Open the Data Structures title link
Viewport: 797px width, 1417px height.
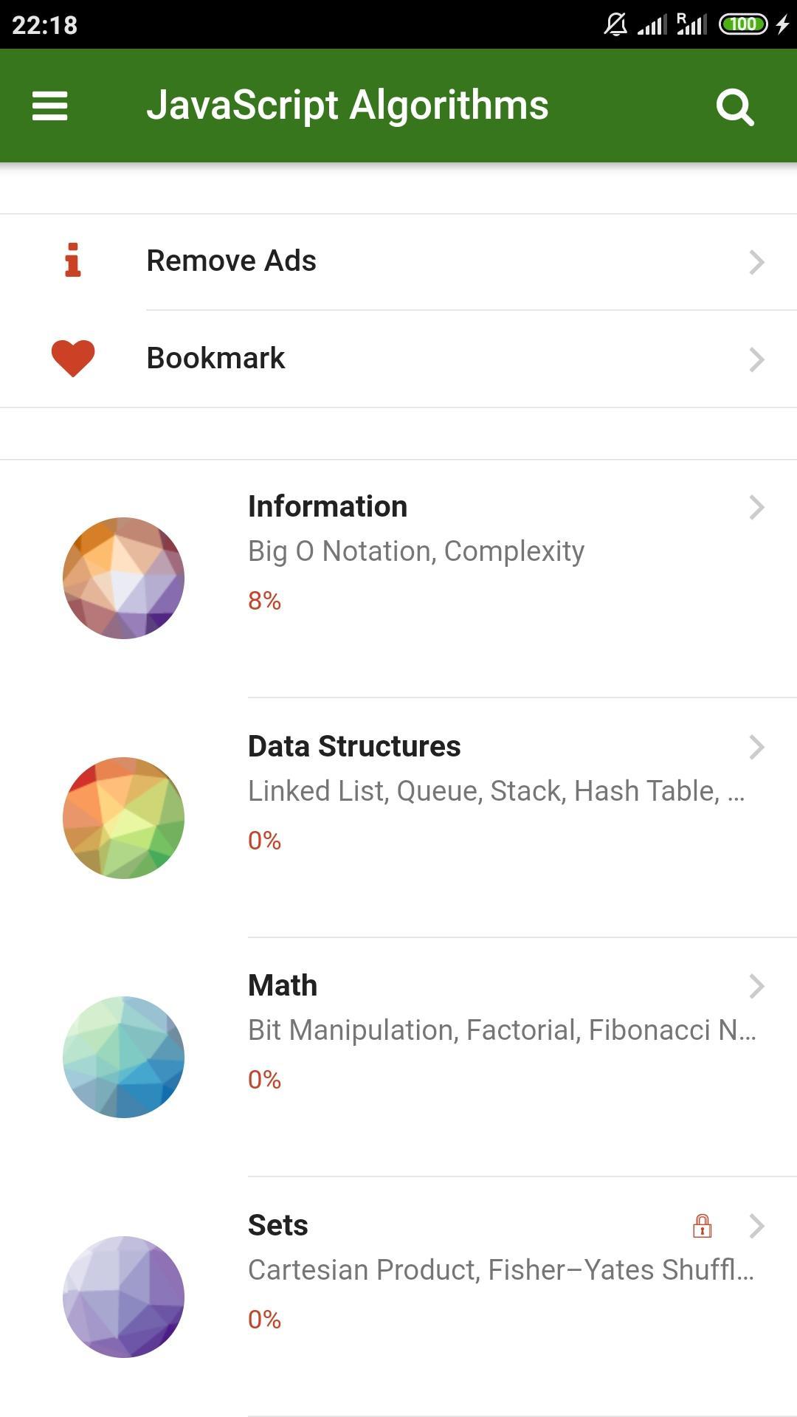354,746
